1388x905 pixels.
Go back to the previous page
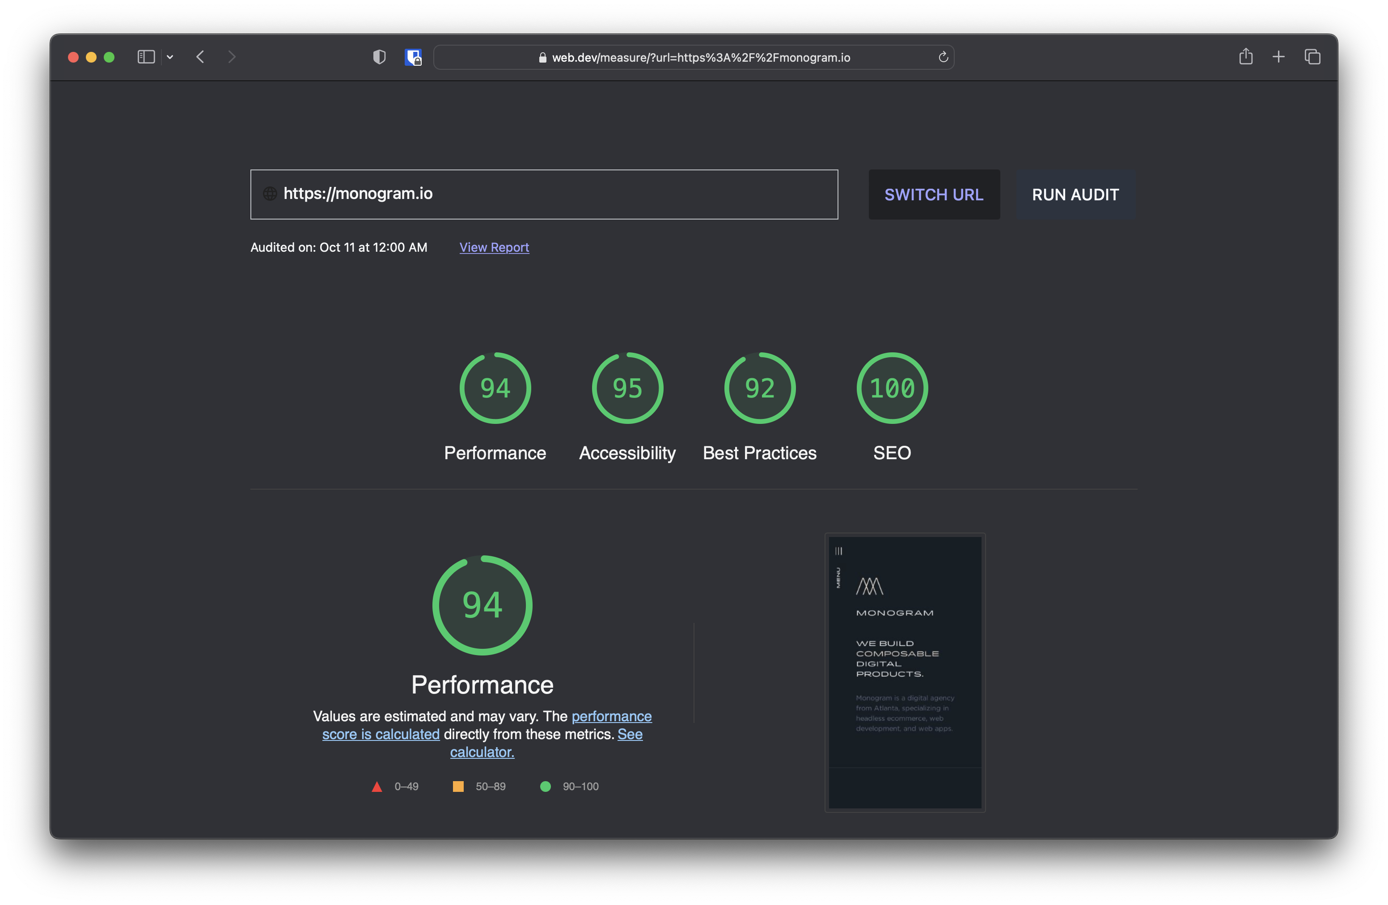pyautogui.click(x=200, y=57)
